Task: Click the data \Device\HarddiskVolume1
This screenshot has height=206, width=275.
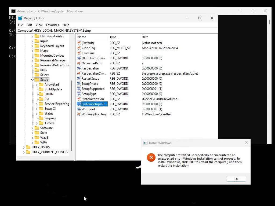Action: coord(160,99)
